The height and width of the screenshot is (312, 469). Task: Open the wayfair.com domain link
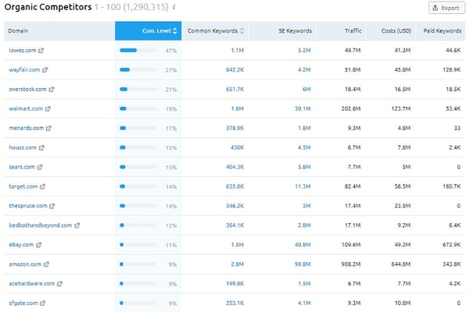click(24, 69)
